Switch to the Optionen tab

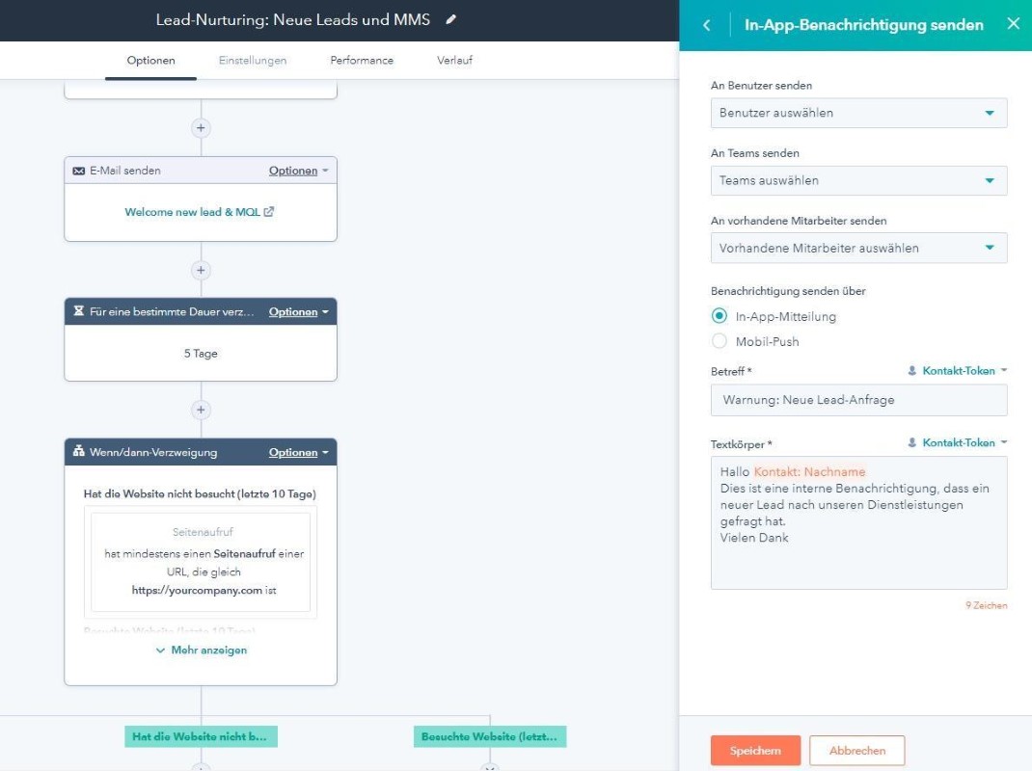coord(150,61)
